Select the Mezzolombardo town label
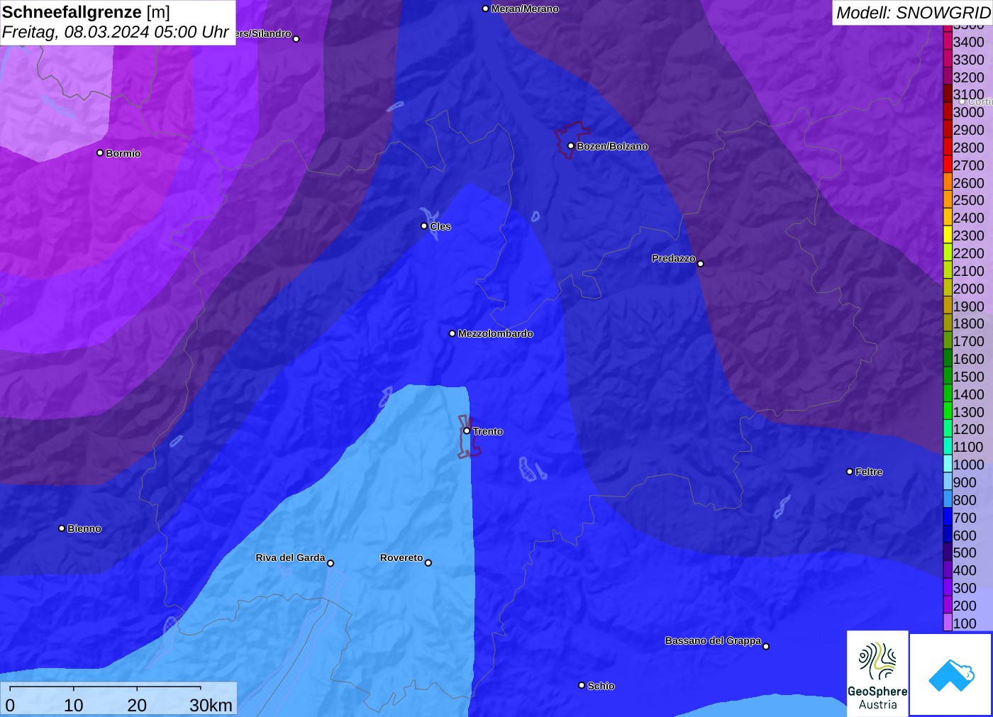This screenshot has width=993, height=717. pyautogui.click(x=496, y=333)
